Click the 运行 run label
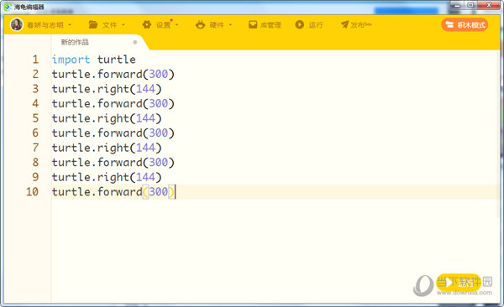 pyautogui.click(x=316, y=24)
